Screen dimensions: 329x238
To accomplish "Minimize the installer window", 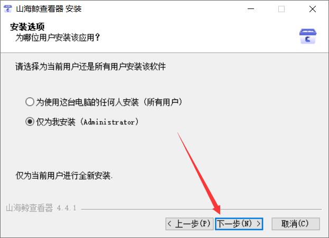I will pyautogui.click(x=251, y=9).
